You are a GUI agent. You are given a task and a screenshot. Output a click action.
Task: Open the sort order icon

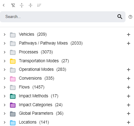click(39, 5)
